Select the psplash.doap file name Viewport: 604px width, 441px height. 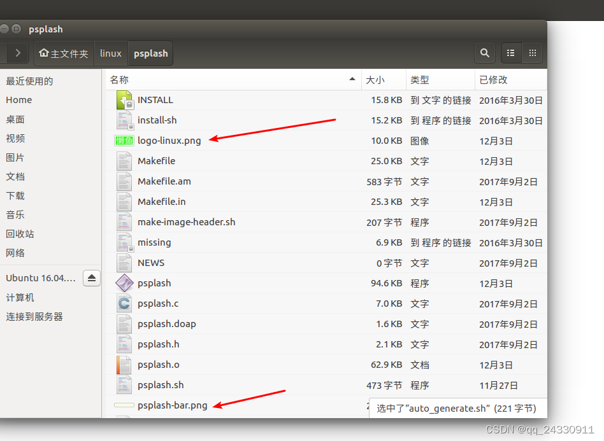point(167,324)
